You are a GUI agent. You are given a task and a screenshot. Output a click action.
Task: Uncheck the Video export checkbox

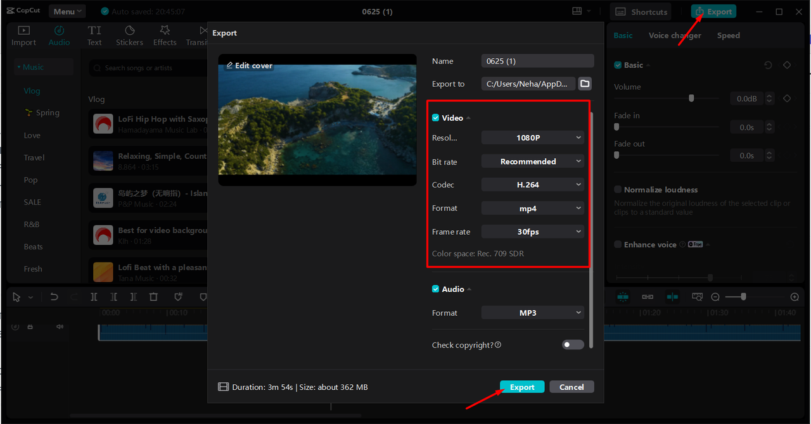(436, 118)
